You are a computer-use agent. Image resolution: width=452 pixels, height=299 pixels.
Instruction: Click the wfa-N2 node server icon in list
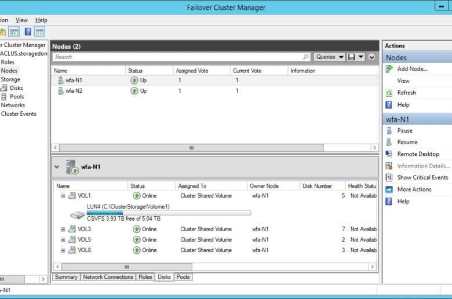(x=60, y=91)
